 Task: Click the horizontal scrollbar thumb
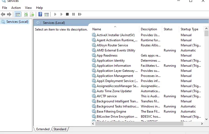[139, 124]
